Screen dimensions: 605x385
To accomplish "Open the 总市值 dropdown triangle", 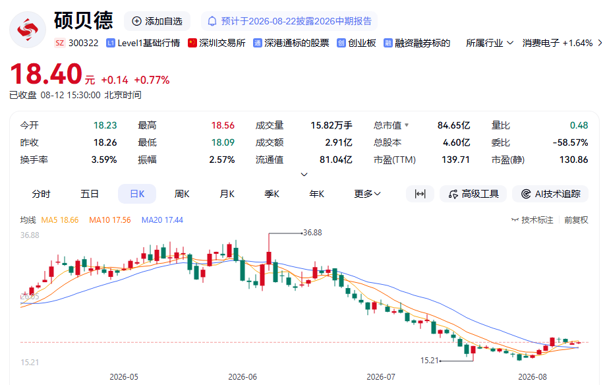I will (407, 125).
